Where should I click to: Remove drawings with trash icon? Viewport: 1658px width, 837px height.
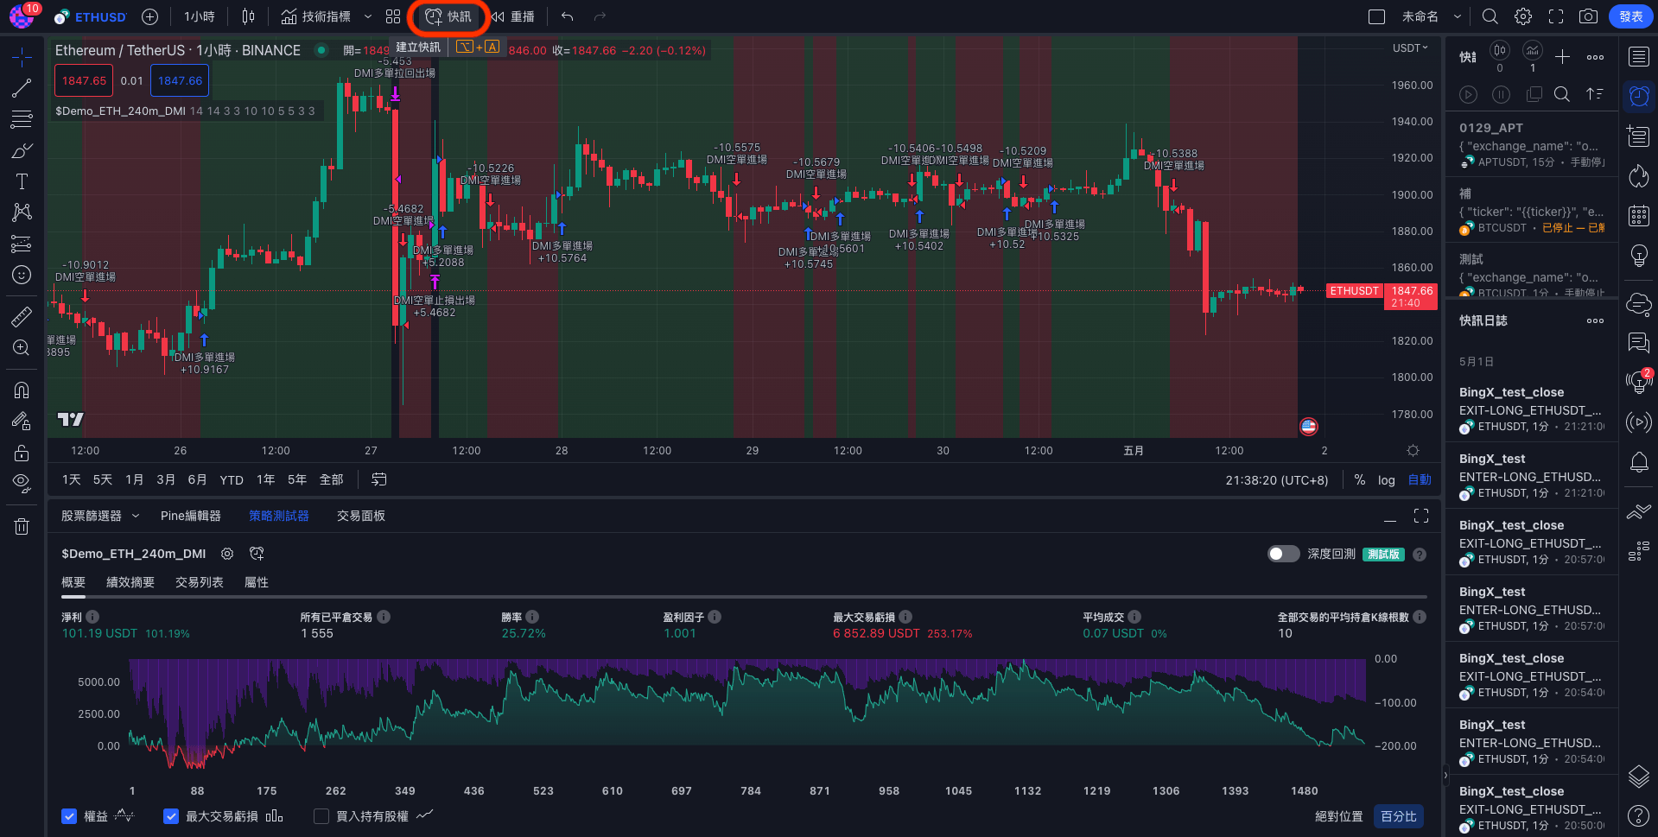pos(22,526)
